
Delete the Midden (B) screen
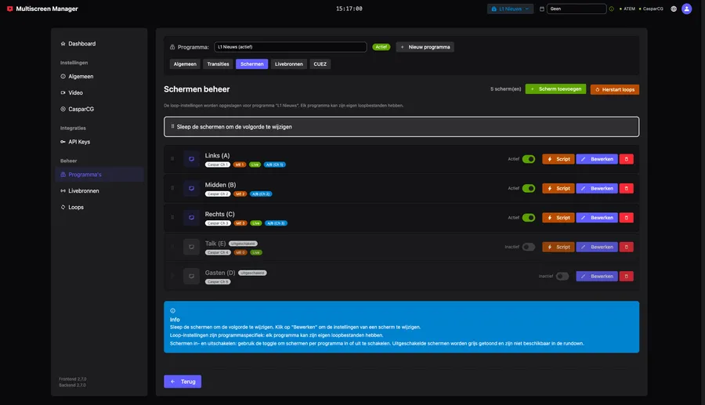click(627, 188)
